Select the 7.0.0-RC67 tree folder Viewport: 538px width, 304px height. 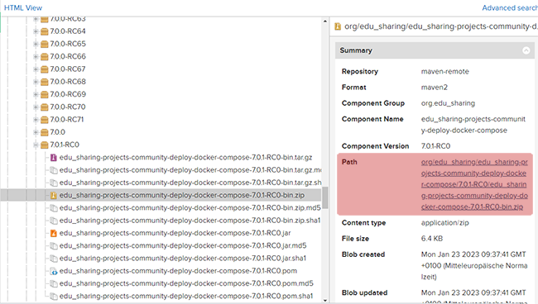pos(68,69)
